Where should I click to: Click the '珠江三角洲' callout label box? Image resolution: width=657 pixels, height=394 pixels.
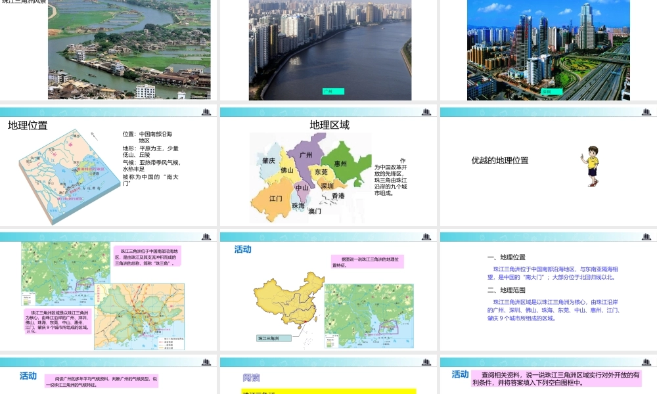tap(273, 338)
